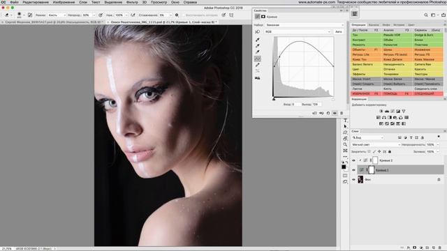Open the Curves preset dropdown

click(x=305, y=25)
